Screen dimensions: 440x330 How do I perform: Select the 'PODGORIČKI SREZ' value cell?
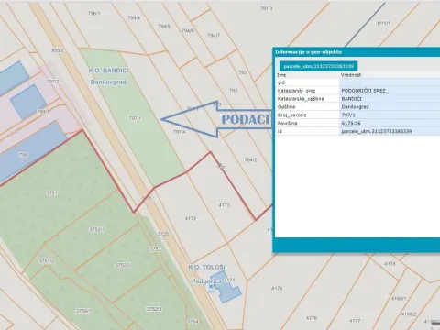[363, 91]
